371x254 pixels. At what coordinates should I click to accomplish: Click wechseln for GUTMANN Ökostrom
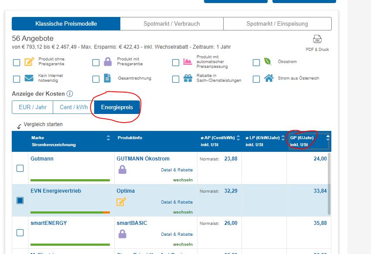pos(183,180)
